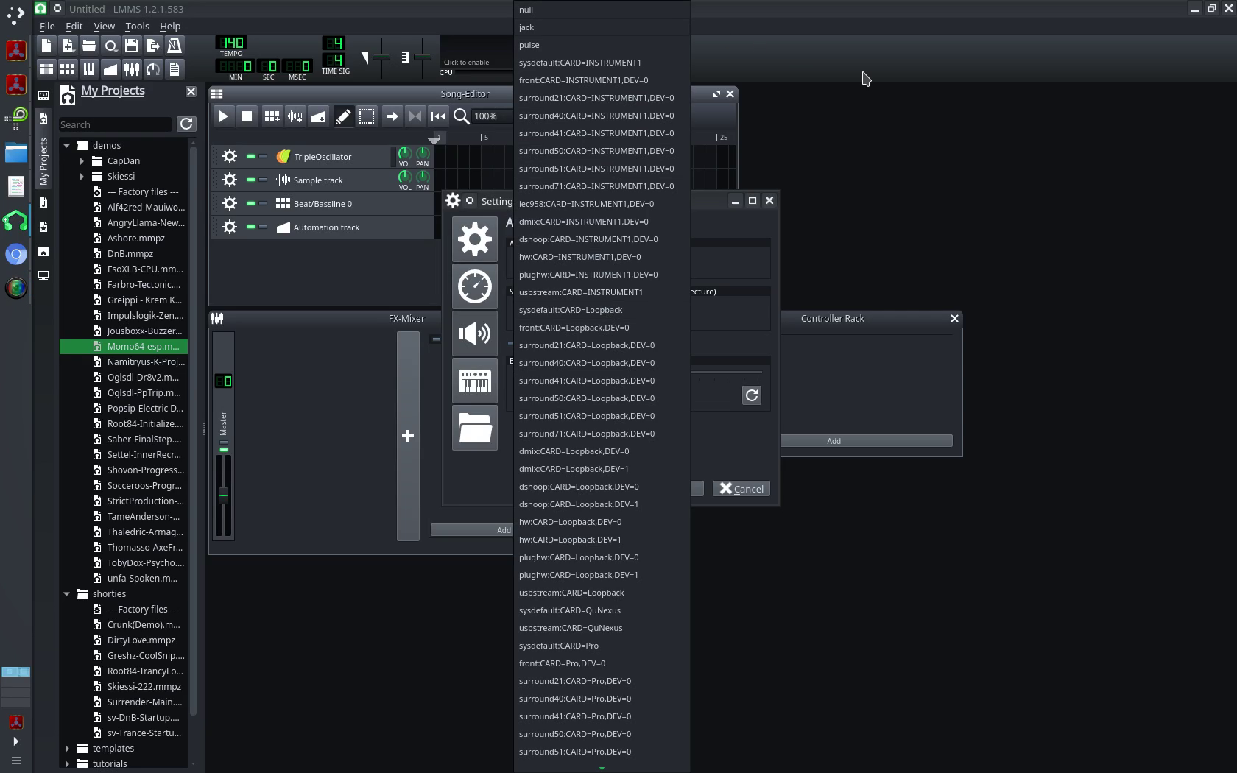1237x773 pixels.
Task: Toggle the metronome
Action: point(175,46)
